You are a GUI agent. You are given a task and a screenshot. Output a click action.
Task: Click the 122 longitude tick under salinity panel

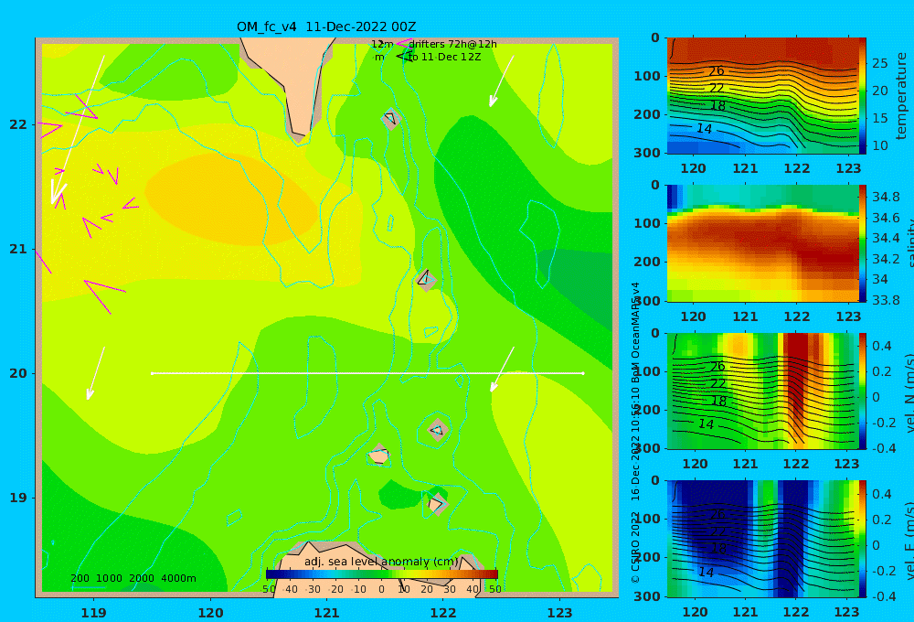[x=797, y=316]
